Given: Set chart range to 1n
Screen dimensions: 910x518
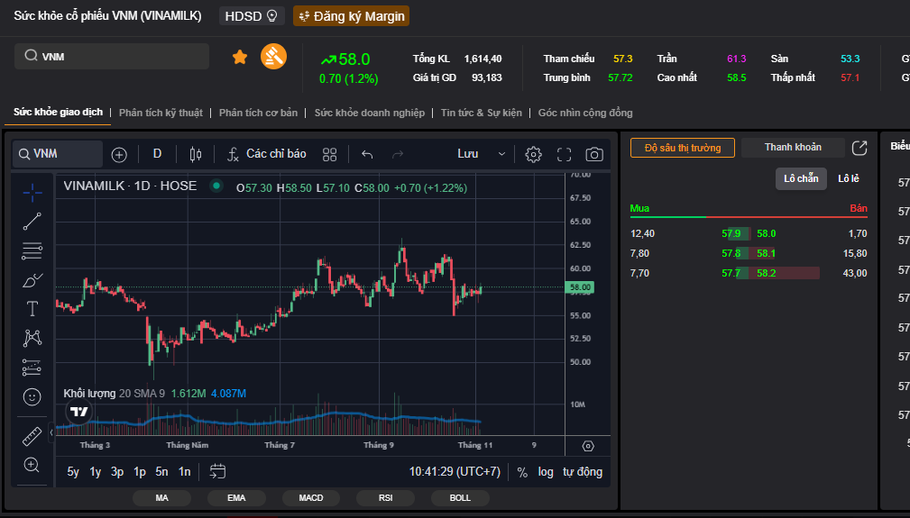Looking at the screenshot, I should point(185,472).
